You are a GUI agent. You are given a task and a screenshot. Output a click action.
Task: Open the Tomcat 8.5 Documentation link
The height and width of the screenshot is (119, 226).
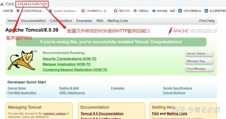(102, 114)
